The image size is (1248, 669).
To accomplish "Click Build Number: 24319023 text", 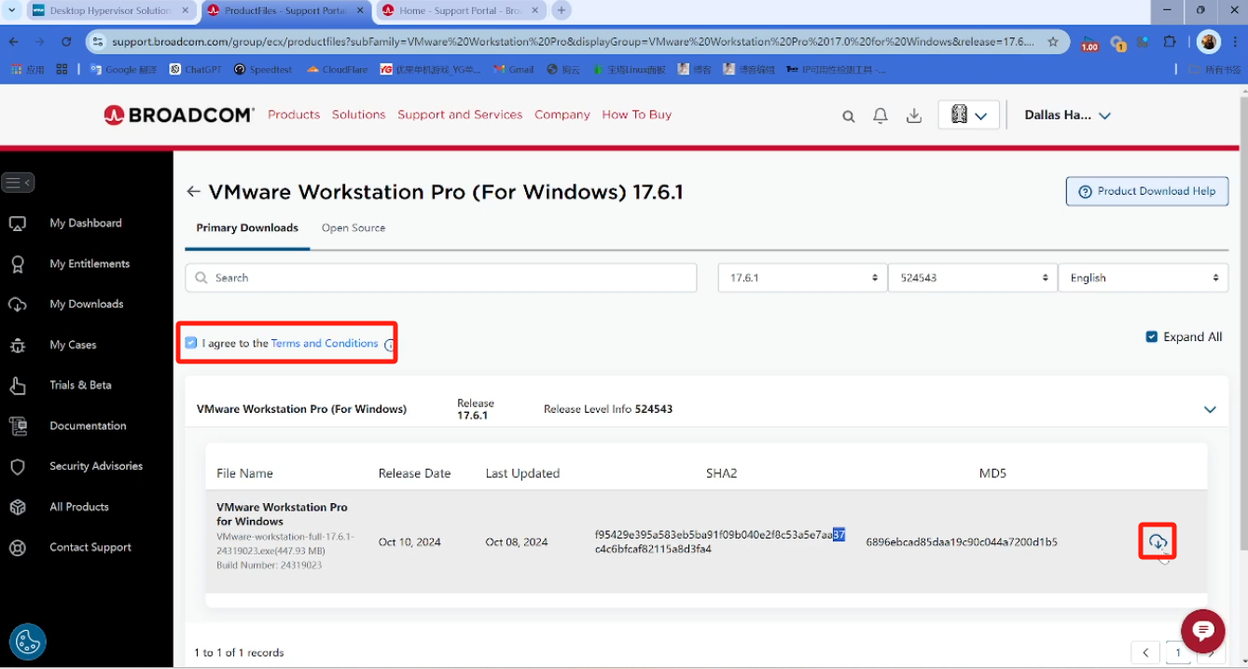I will point(270,566).
